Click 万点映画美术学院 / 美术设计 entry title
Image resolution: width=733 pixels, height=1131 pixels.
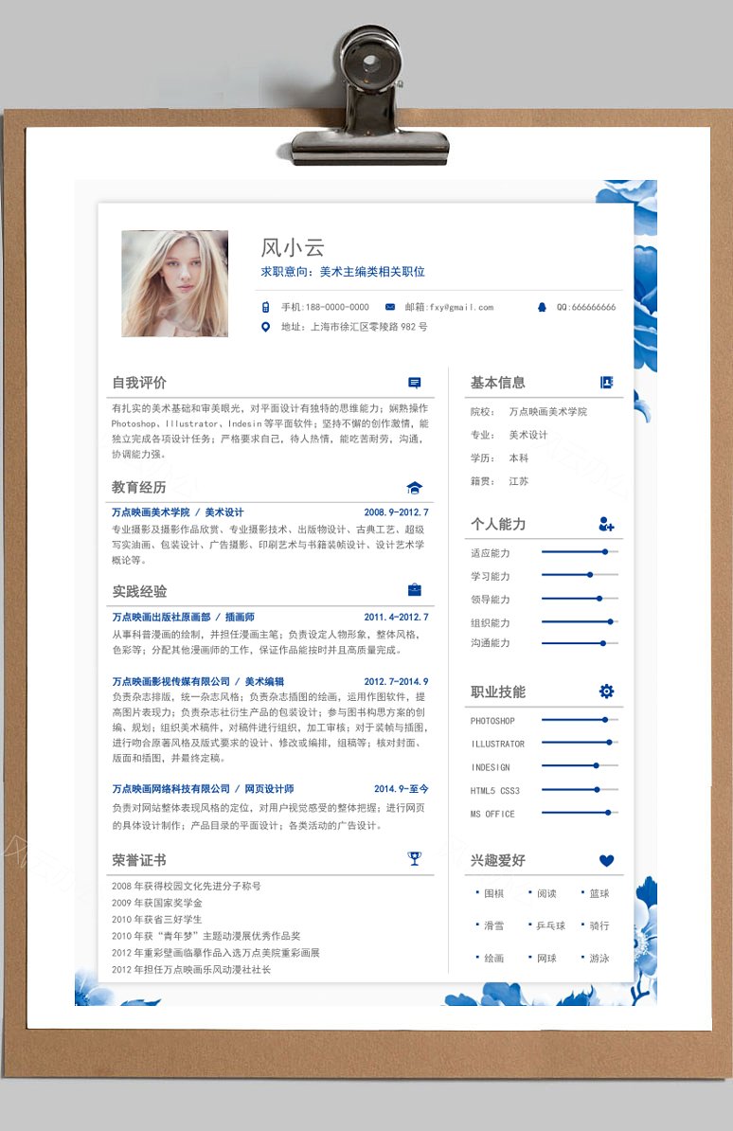(x=177, y=512)
